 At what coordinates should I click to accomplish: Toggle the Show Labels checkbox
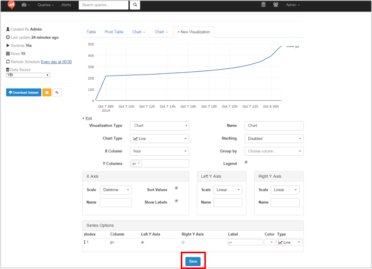(x=176, y=201)
